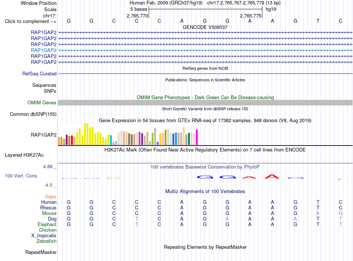Click the 5 bases scale bar
The height and width of the screenshot is (261, 353).
pos(205,9)
